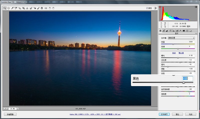Toggle the 预览 preview checkbox

pos(147,8)
